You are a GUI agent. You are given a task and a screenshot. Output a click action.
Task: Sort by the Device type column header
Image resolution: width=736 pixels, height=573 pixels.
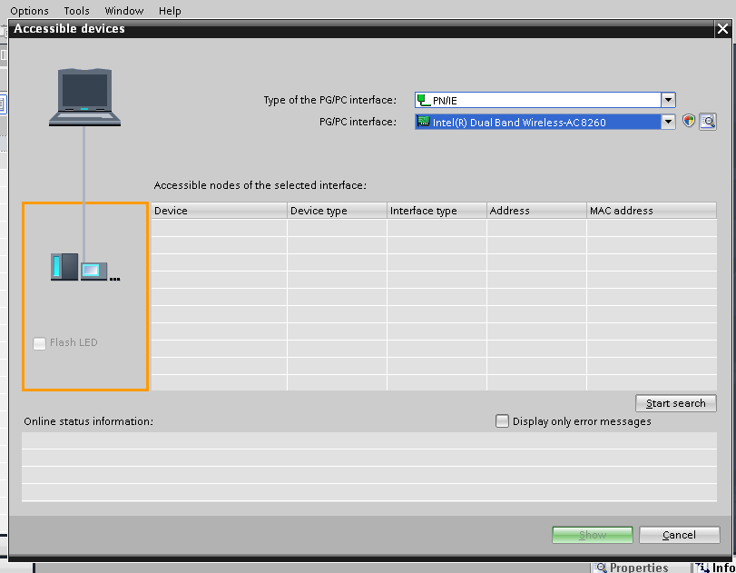click(x=337, y=211)
